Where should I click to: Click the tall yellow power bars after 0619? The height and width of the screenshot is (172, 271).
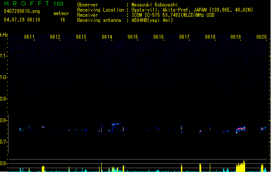tap(240, 166)
